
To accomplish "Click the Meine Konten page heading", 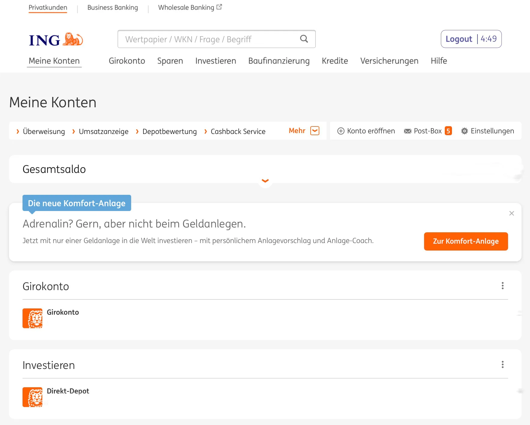I will pos(53,103).
